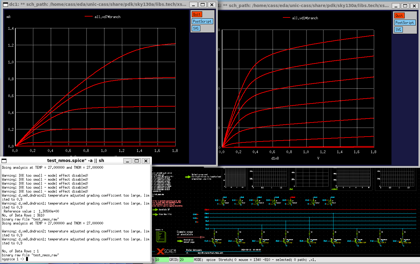Export vd7#branch plot as PostScript
Viewport: 420px width, 264px height.
(202, 21)
